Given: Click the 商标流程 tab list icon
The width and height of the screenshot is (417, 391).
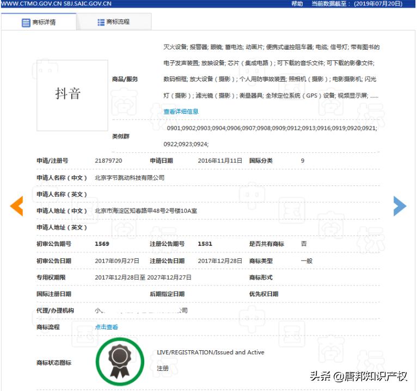Looking at the screenshot, I should [x=101, y=22].
